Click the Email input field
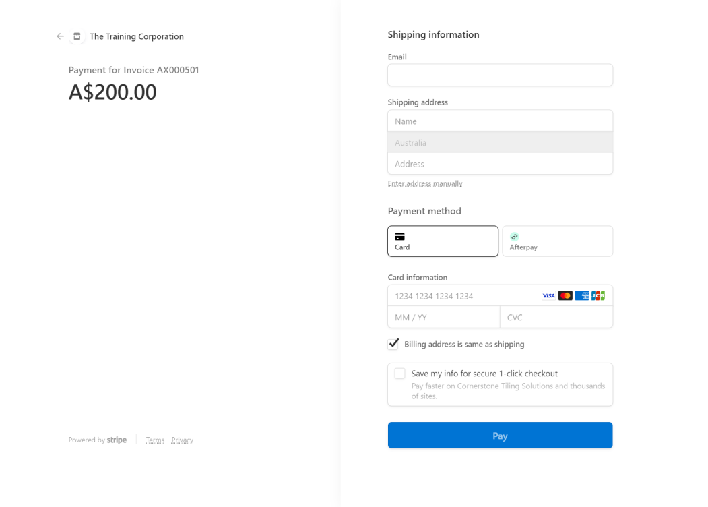 pos(500,75)
